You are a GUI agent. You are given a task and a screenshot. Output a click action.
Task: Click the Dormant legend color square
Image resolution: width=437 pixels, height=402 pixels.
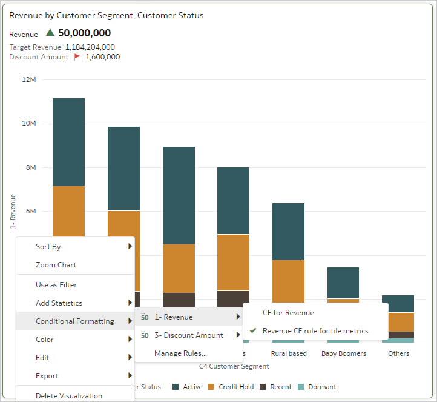coord(301,387)
